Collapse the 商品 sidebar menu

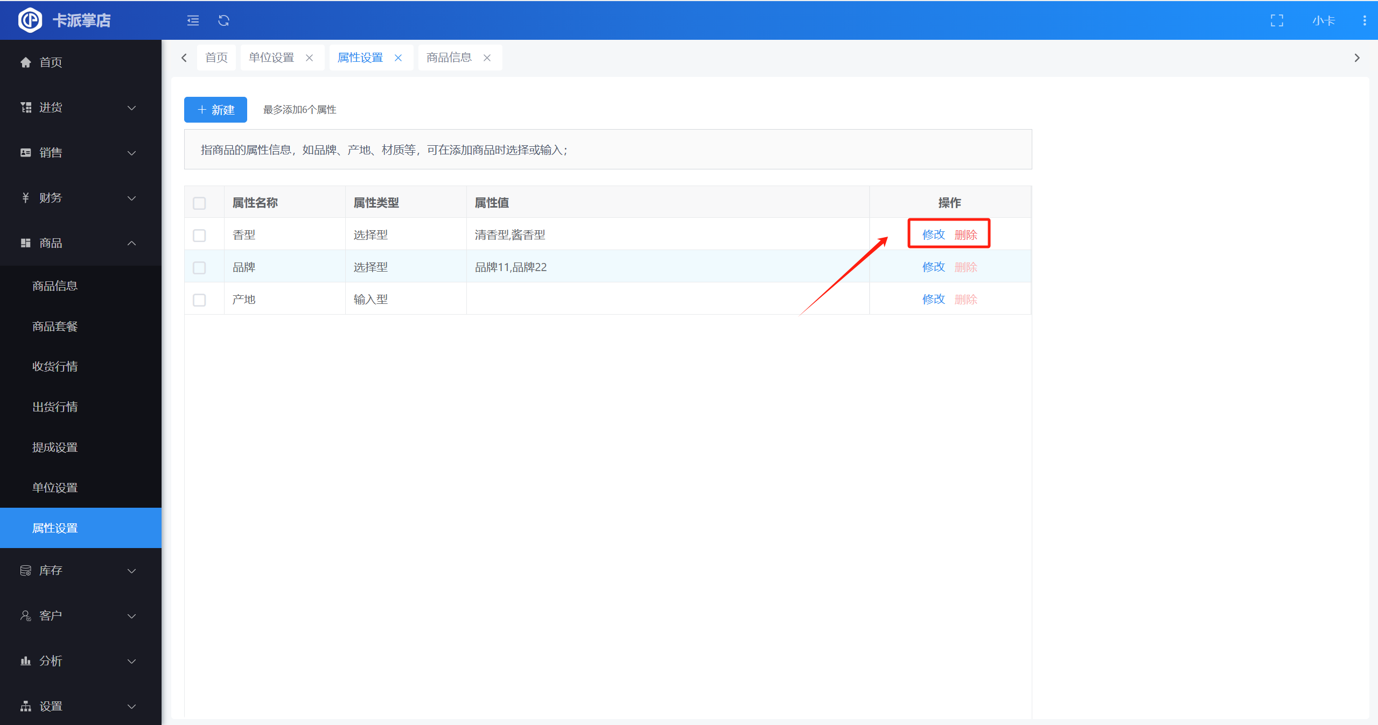pos(80,243)
